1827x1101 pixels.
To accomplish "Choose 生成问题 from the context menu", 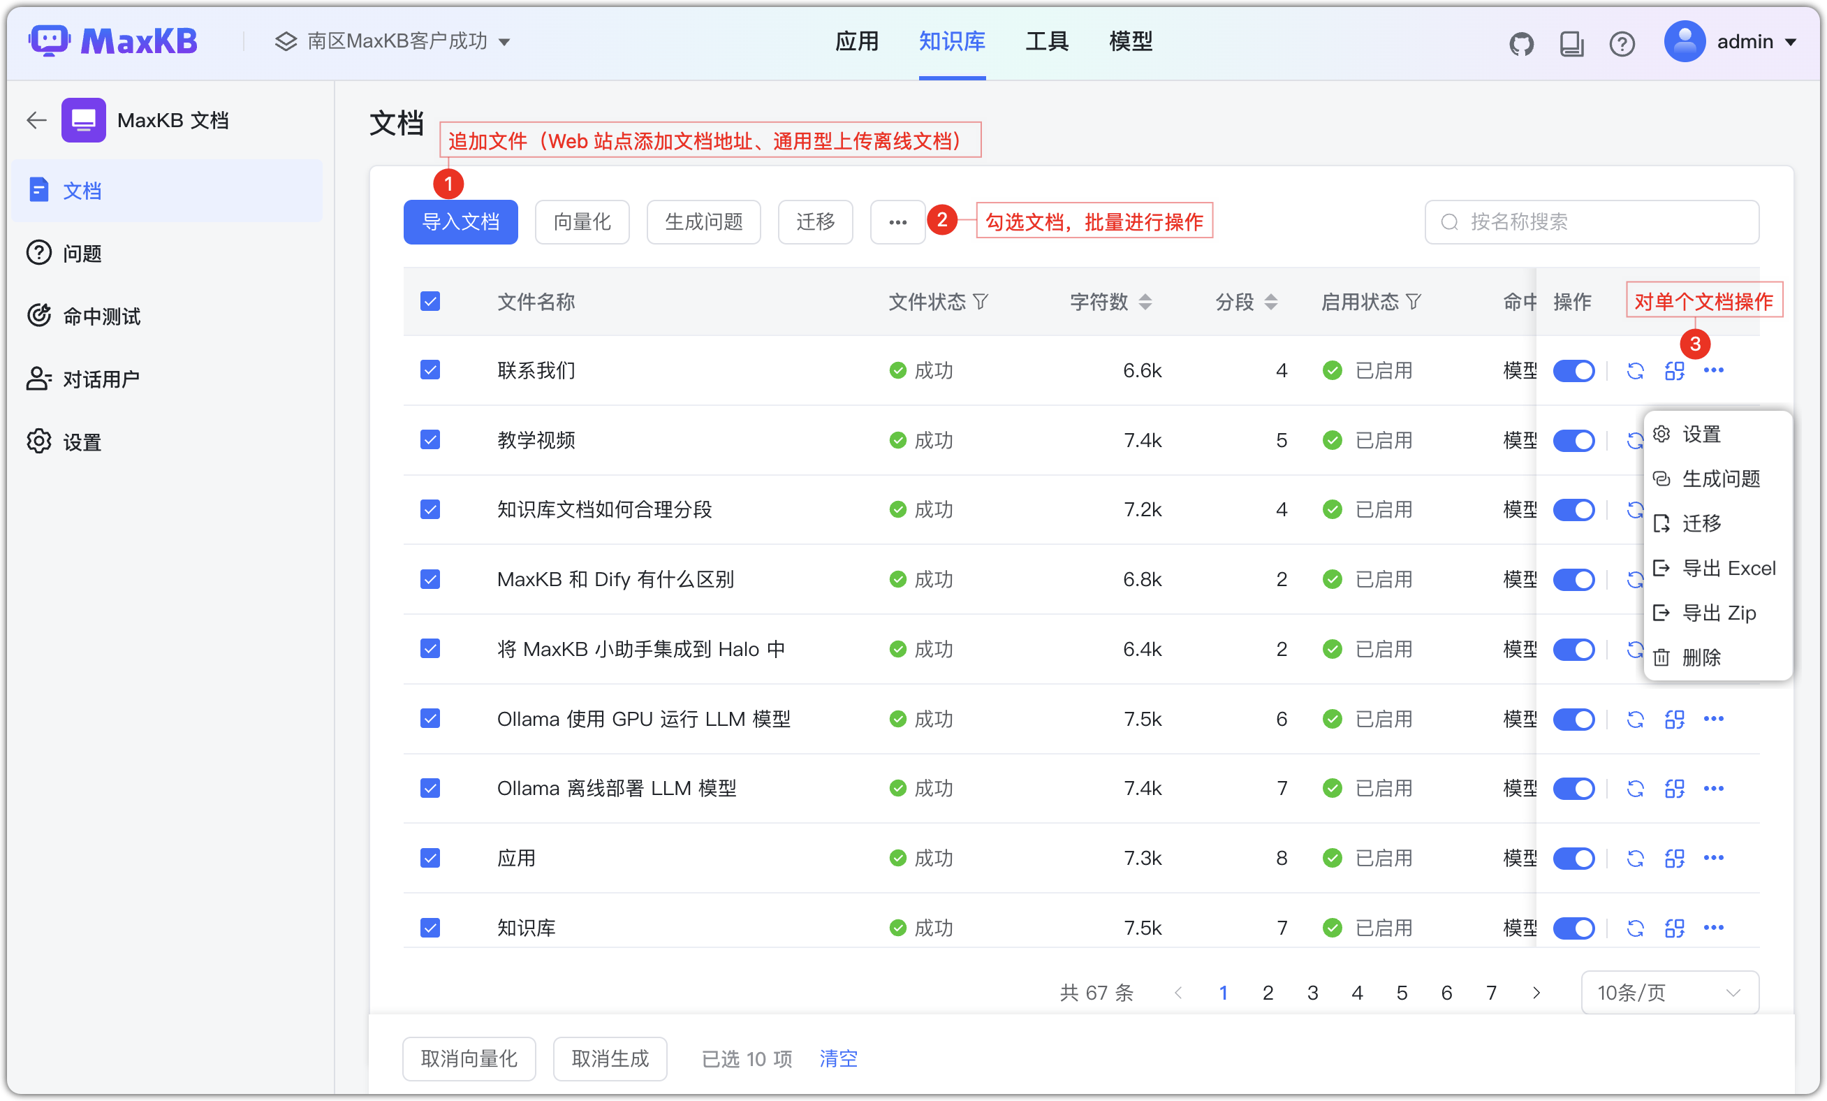I will [1717, 479].
